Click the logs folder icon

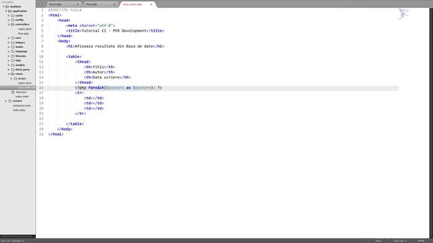13,61
